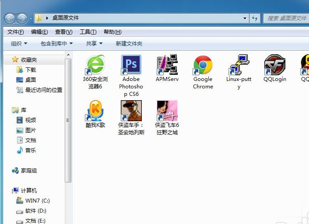Open the 查看(V) menu
This screenshot has height=224, width=309.
coord(63,31)
